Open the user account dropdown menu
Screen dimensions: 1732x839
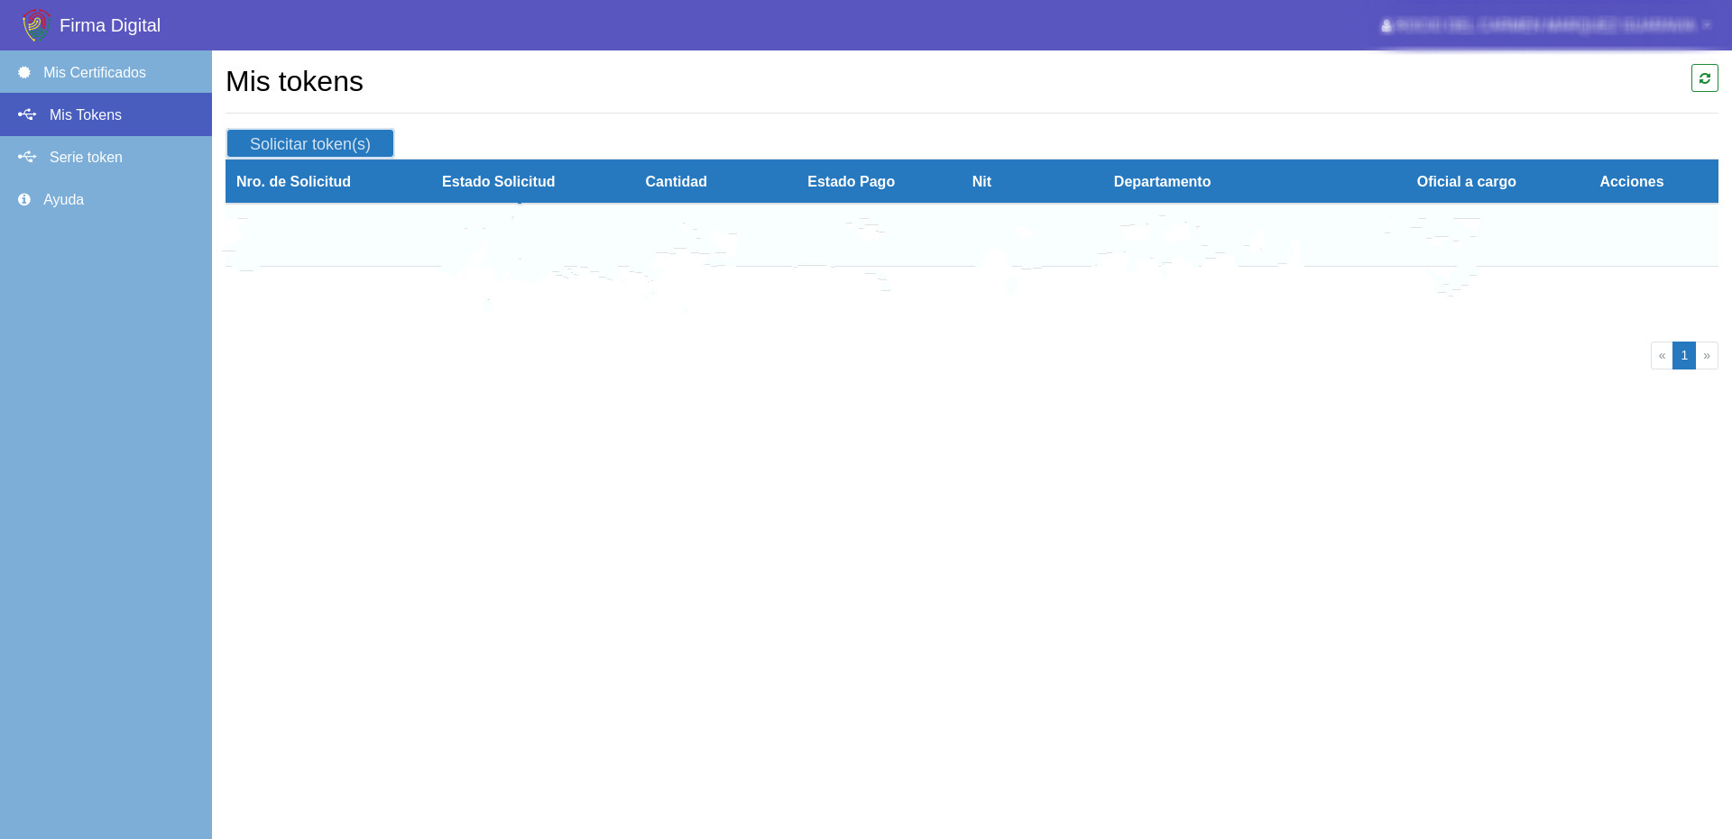[x=1544, y=25]
